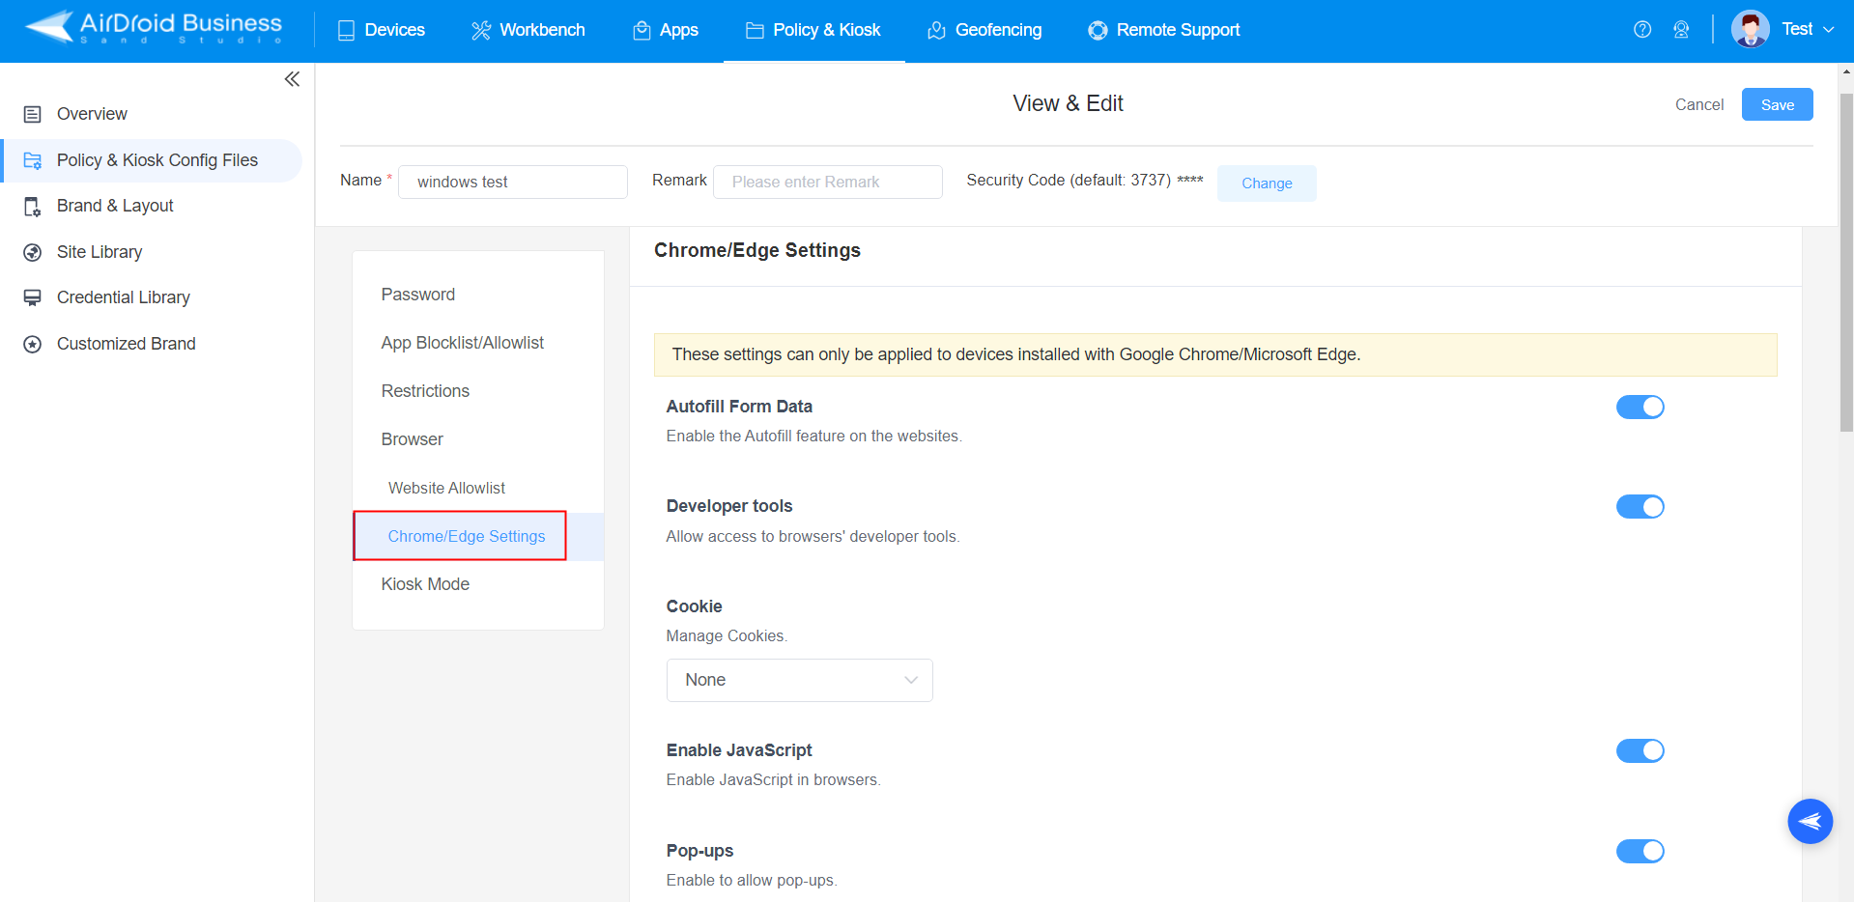The width and height of the screenshot is (1854, 902).
Task: Open the Cookie management dropdown
Action: [798, 680]
